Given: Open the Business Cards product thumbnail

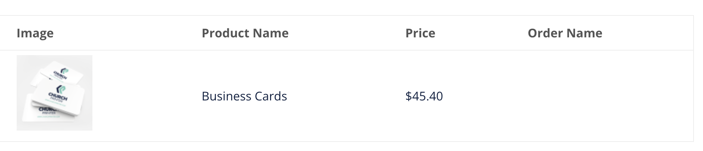Looking at the screenshot, I should coord(55,93).
